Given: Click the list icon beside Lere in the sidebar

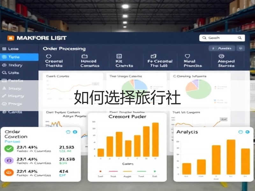Looking at the screenshot, I should (x=4, y=49).
